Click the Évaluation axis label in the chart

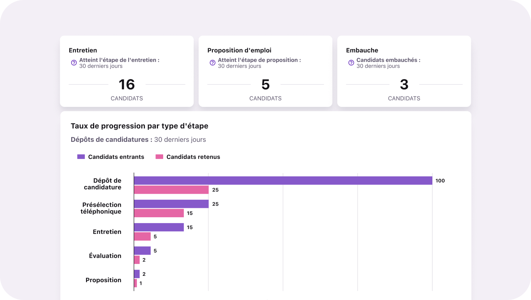[105, 255]
